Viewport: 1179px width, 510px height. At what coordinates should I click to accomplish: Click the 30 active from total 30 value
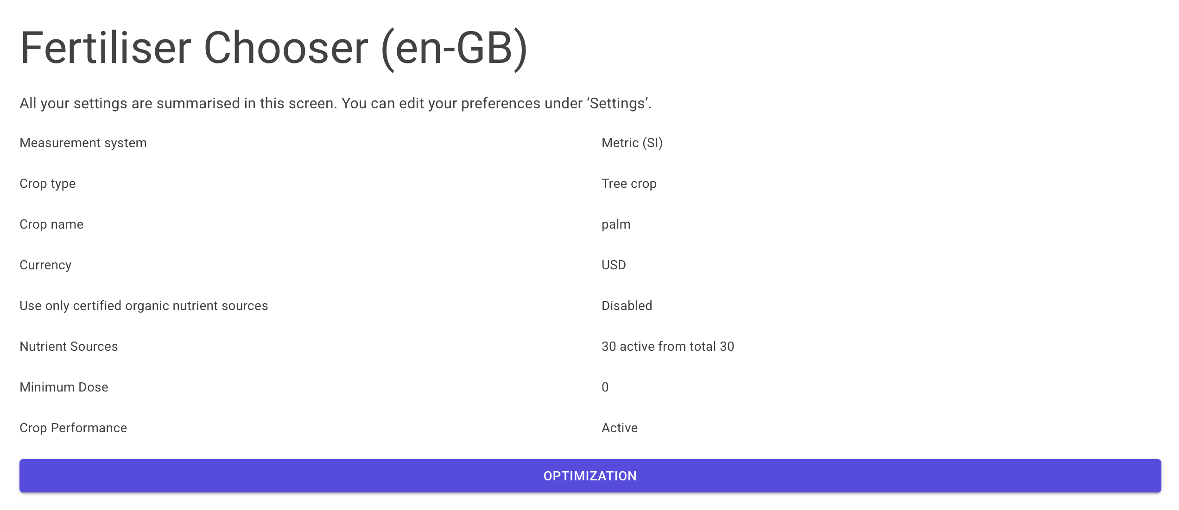click(667, 347)
